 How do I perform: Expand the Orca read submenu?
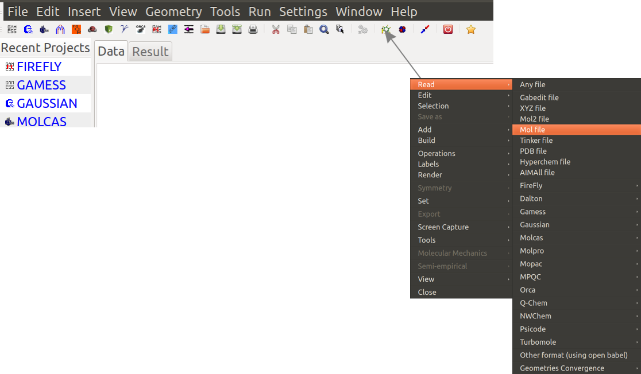coord(577,290)
